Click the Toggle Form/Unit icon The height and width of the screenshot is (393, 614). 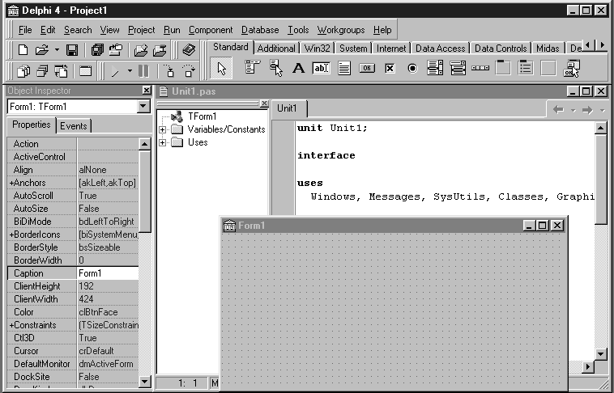61,71
